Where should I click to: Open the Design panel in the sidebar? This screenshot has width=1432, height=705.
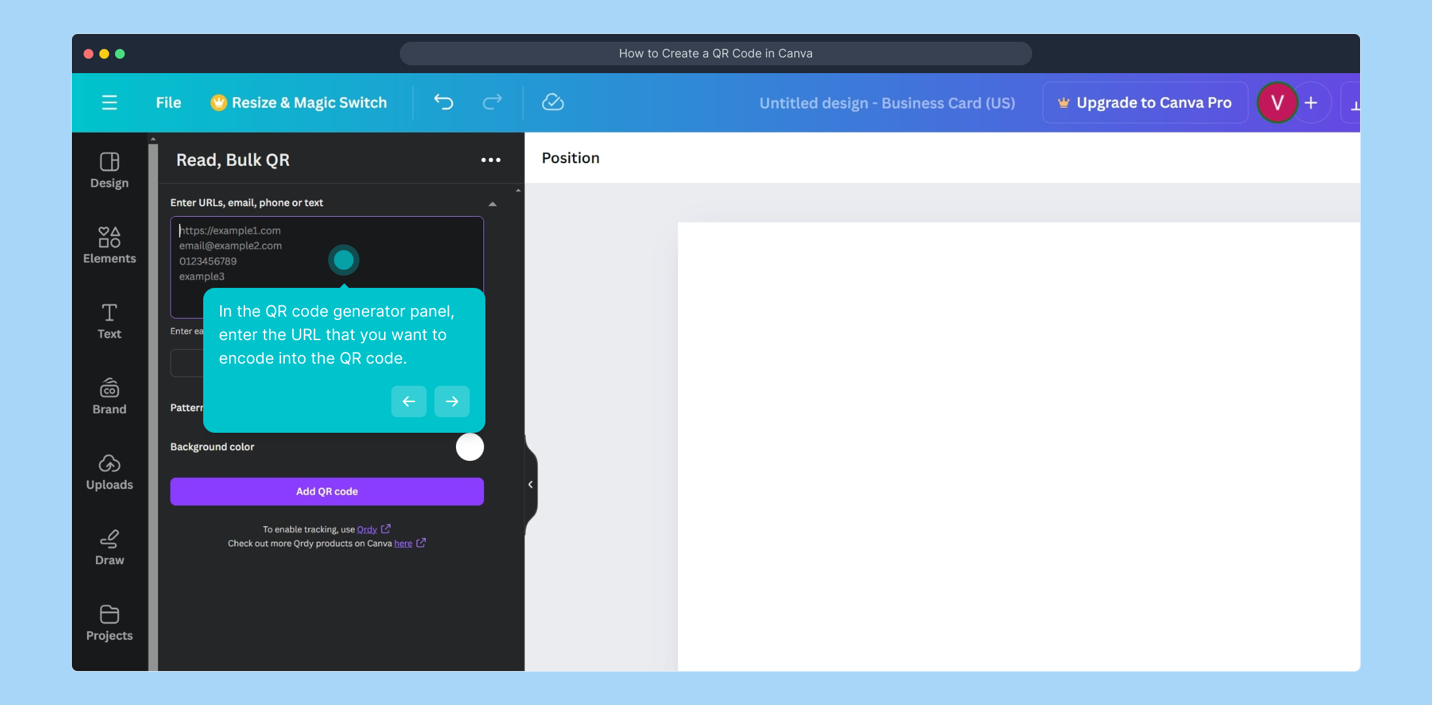(108, 170)
